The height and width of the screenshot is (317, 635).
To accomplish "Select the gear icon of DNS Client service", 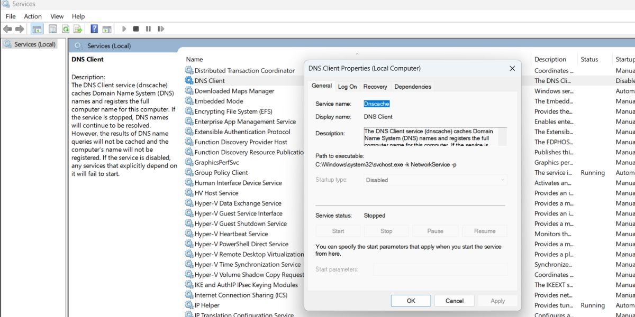I will (x=189, y=80).
